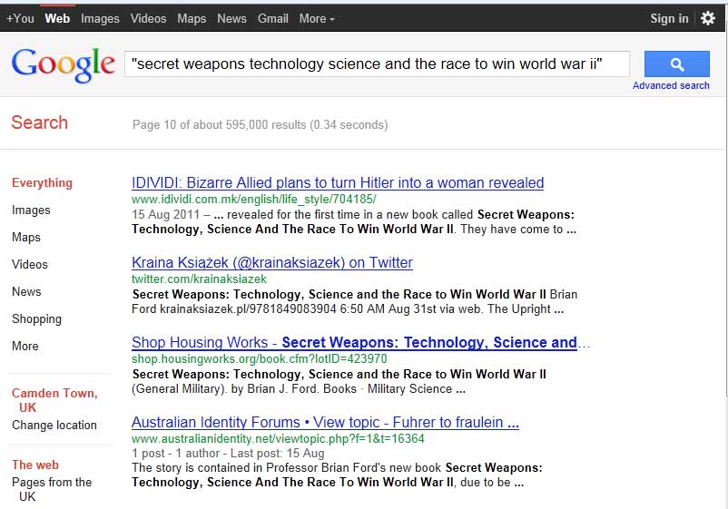Viewport: 728px width, 509px height.
Task: Click the 'Page 10 of about 595,000 results' text
Action: 260,125
